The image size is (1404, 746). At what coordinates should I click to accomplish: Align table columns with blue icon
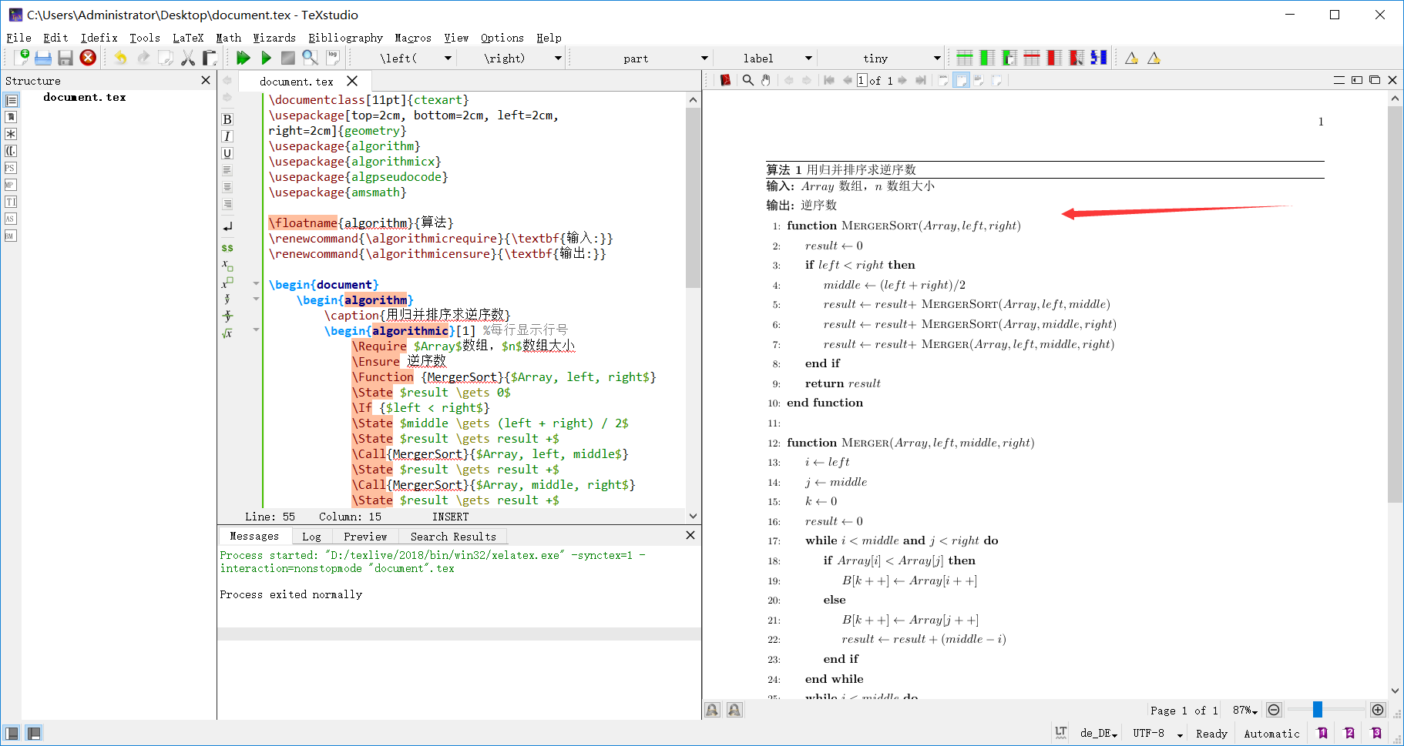point(1099,58)
